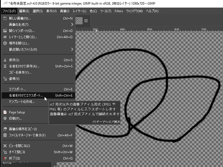223x167 pixels.
Task: Select テンプレートの作成 menu entry
Action: [x=22, y=102]
